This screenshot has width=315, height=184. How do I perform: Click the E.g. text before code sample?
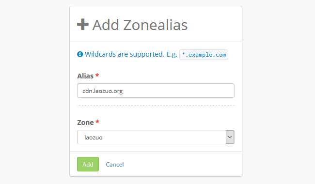172,54
